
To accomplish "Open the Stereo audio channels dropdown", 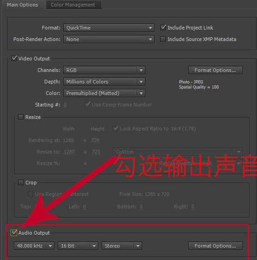I will (x=122, y=246).
